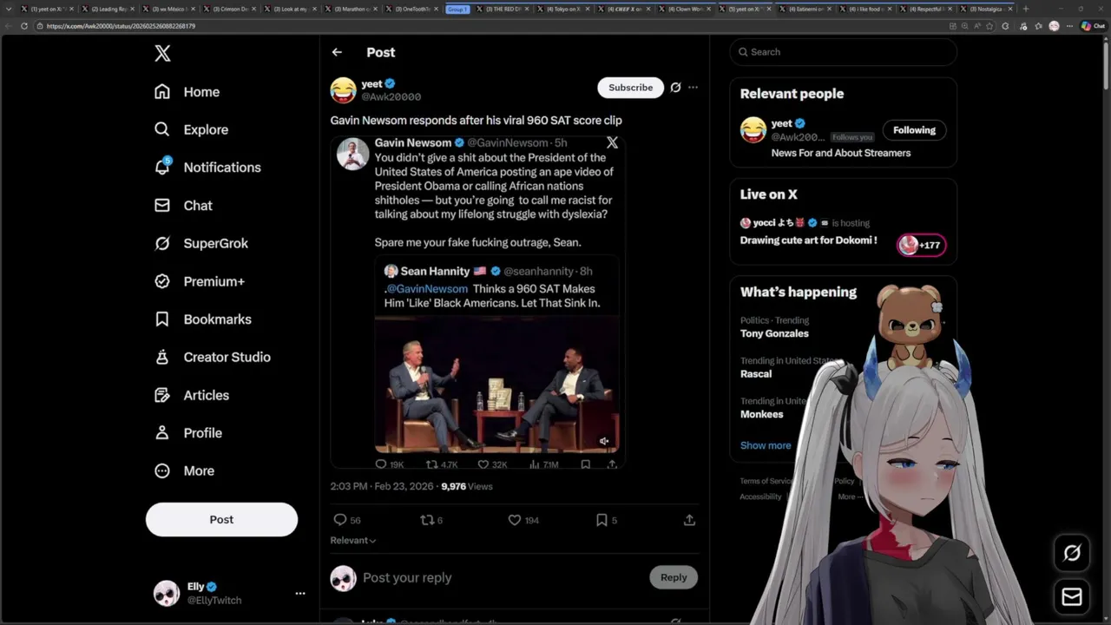Image resolution: width=1111 pixels, height=625 pixels.
Task: Open the Rascal trend
Action: point(756,374)
